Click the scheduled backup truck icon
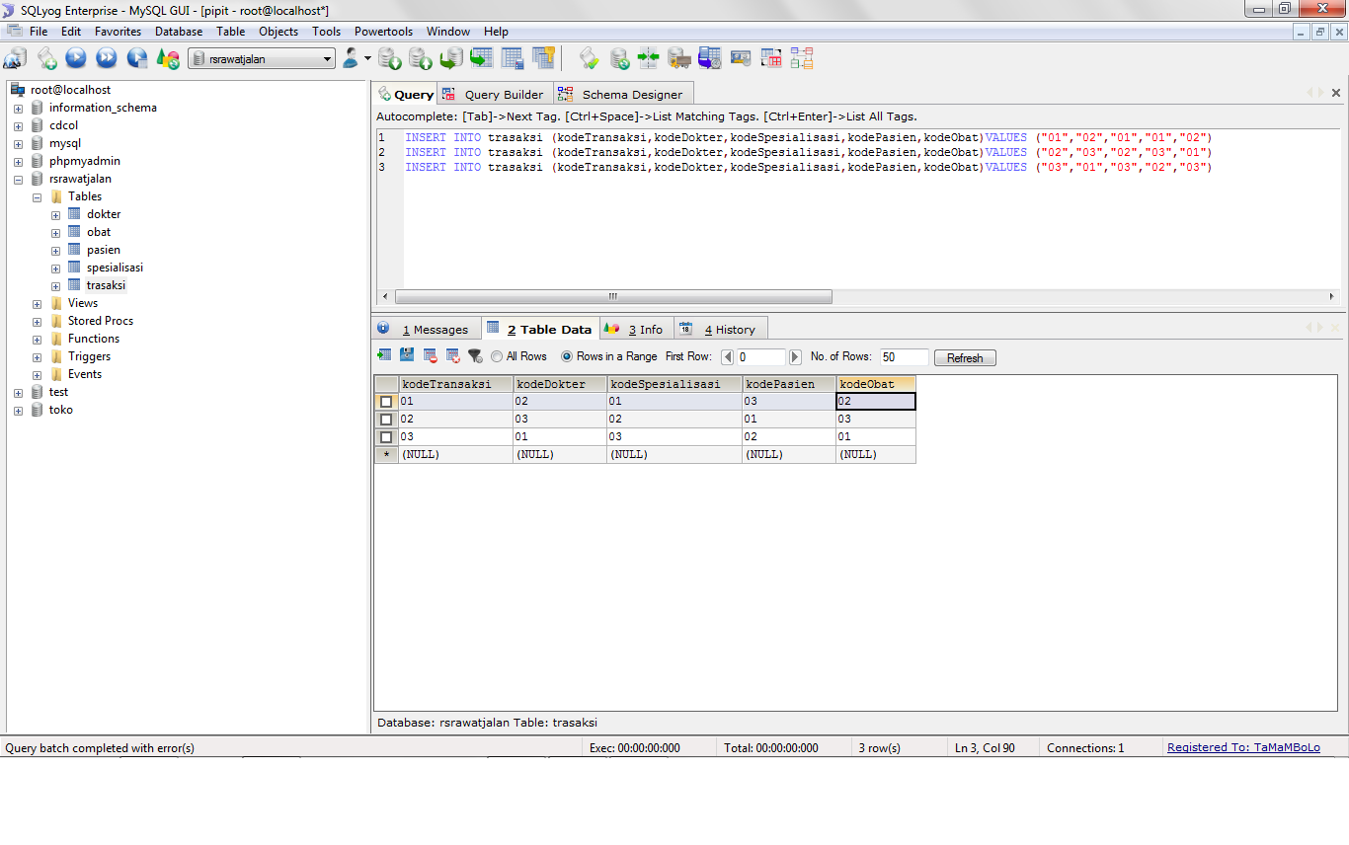This screenshot has width=1349, height=845. point(678,58)
